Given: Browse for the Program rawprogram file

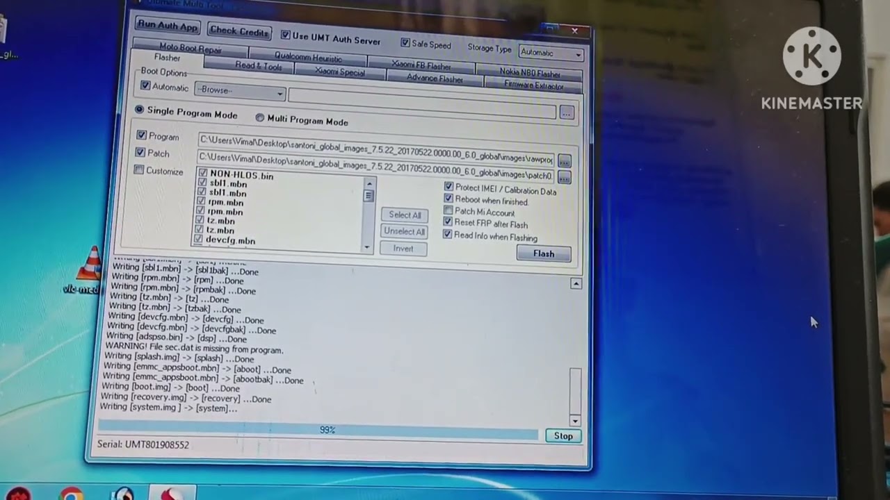Looking at the screenshot, I should [564, 161].
